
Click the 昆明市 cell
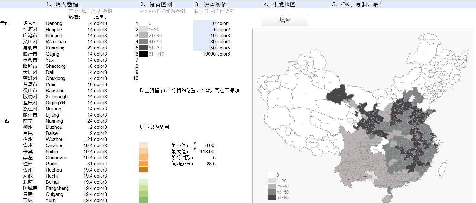(x=30, y=48)
